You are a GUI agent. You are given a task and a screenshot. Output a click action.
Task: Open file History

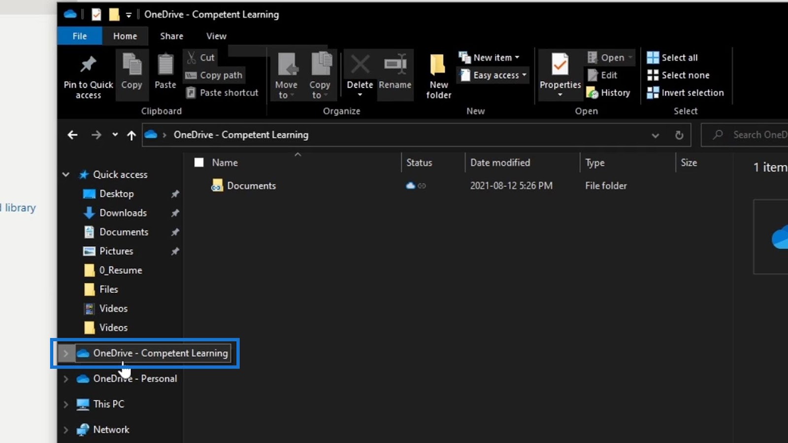tap(609, 93)
